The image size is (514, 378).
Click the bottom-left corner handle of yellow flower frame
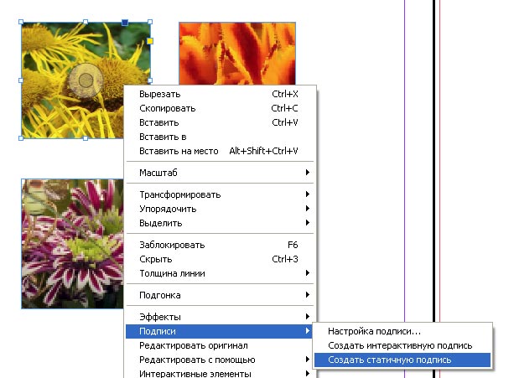(21, 138)
